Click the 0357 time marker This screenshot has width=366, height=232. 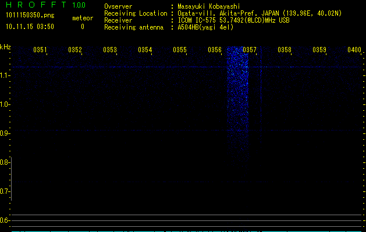250,50
